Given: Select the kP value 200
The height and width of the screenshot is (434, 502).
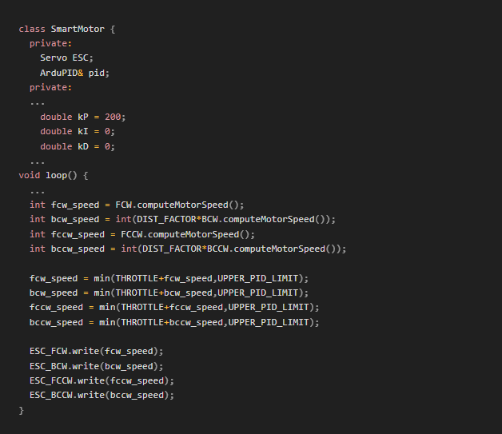Looking at the screenshot, I should [113, 117].
